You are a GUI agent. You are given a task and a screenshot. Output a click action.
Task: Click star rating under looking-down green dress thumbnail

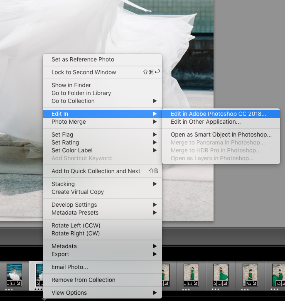245,289
